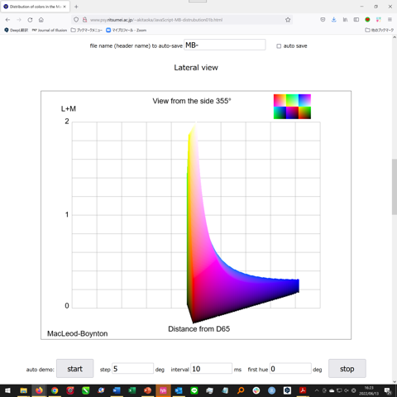Screen dimensions: 397x397
Task: Save page to Pocket icon
Action: tap(323, 20)
